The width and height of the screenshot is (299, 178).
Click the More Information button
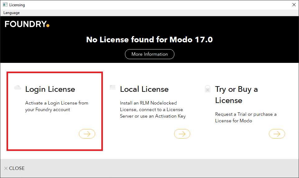click(x=149, y=54)
